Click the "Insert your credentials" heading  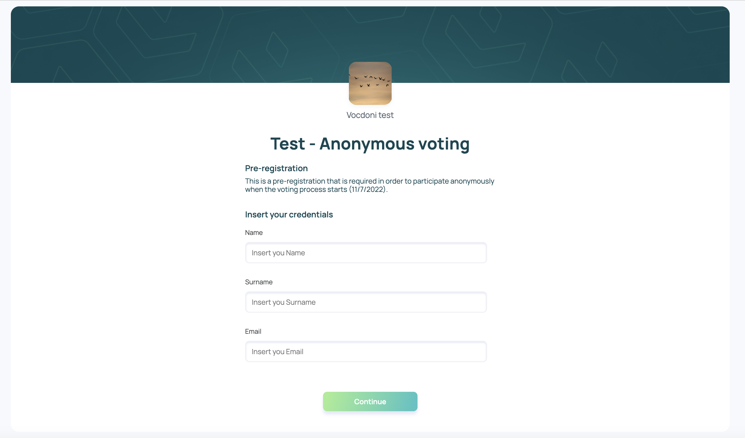pos(289,215)
